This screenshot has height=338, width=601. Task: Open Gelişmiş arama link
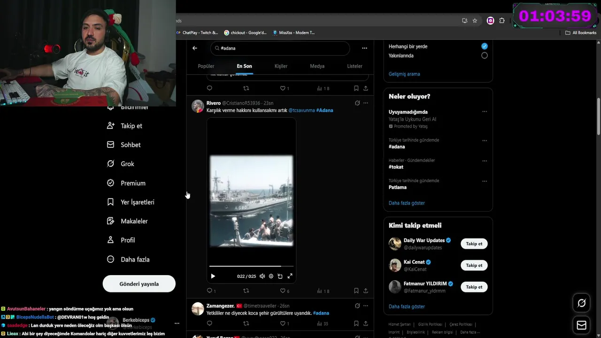[404, 74]
